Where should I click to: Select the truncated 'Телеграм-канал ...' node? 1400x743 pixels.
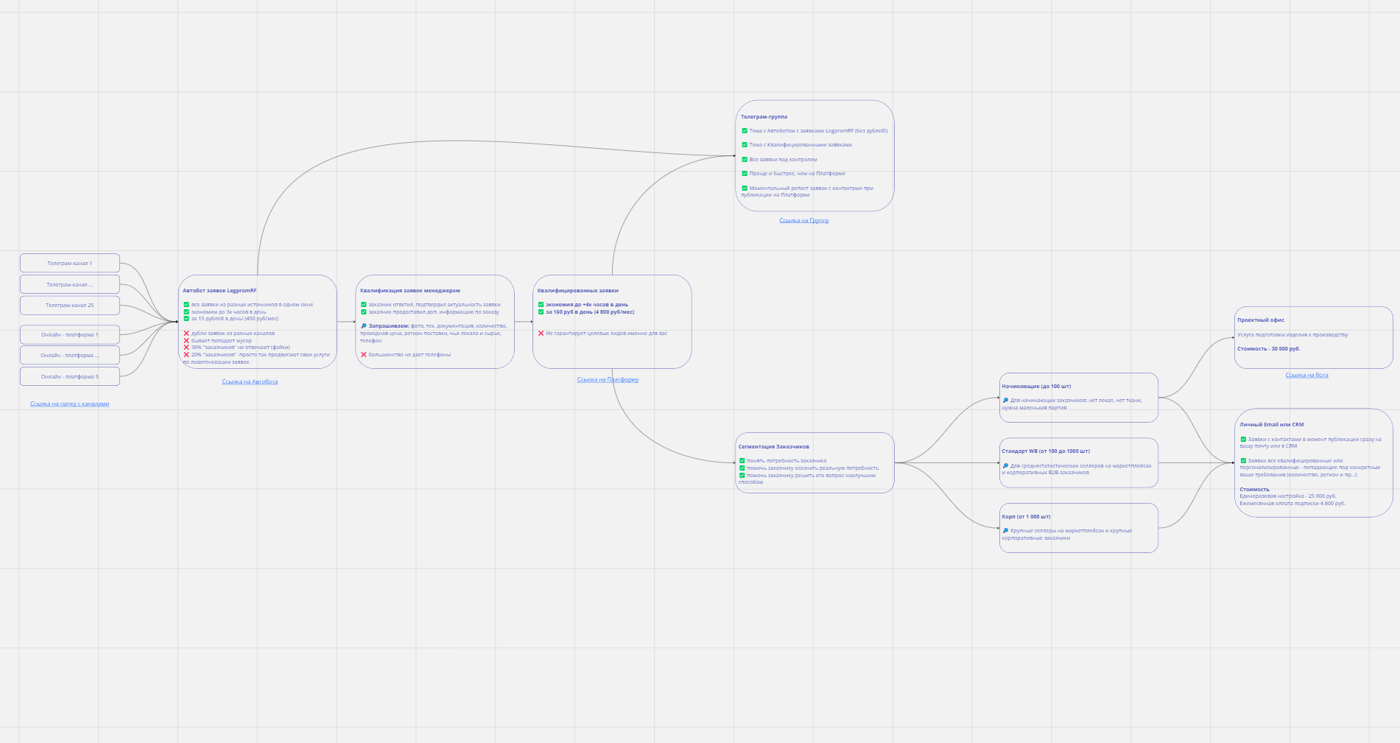(70, 285)
